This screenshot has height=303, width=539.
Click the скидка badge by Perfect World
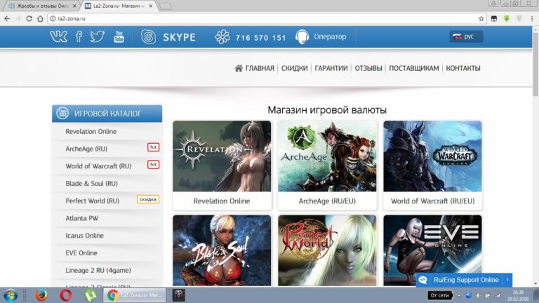[148, 199]
